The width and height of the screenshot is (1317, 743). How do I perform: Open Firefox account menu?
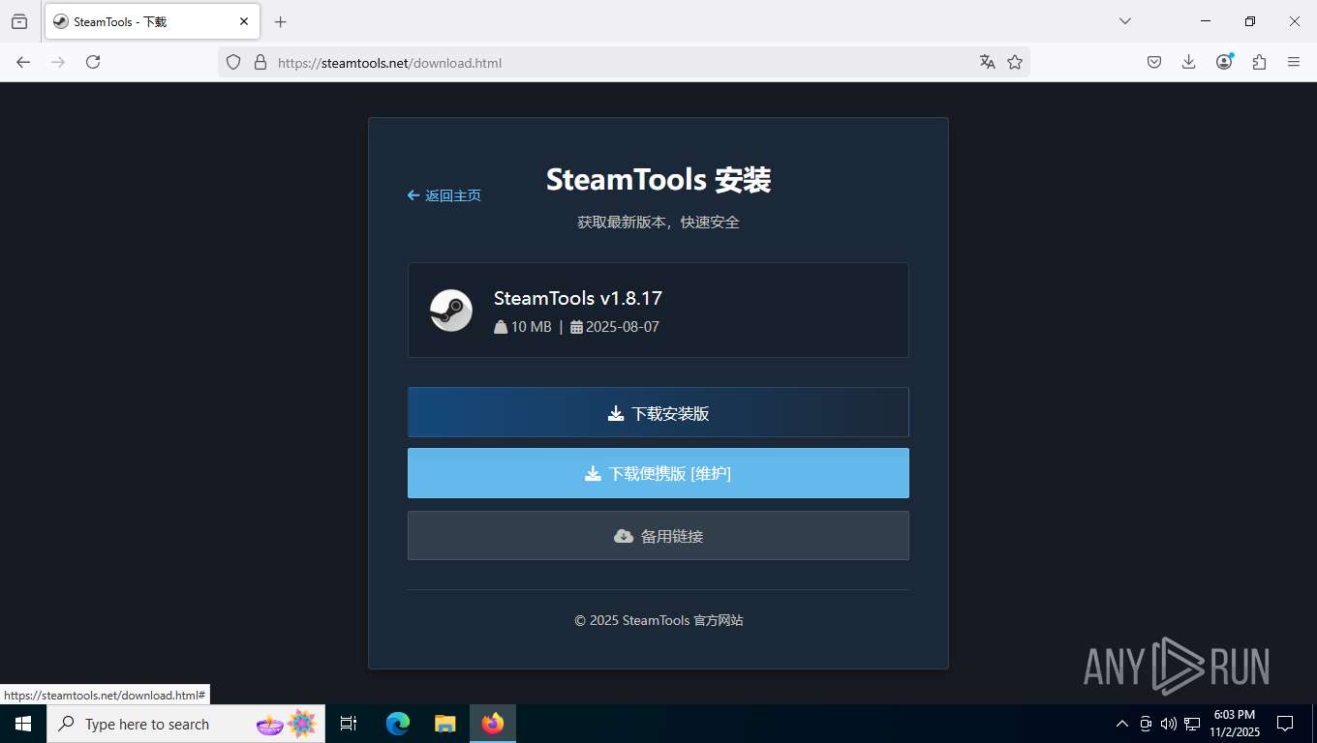(x=1224, y=62)
